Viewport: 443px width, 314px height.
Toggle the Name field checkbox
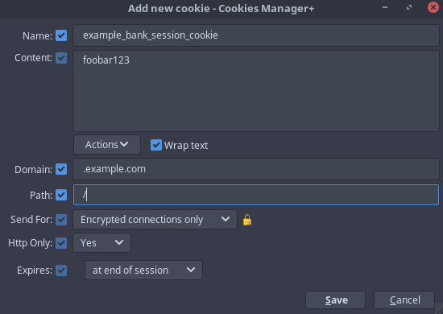tap(61, 35)
